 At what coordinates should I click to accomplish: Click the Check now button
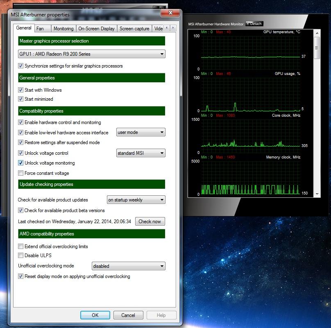click(x=150, y=222)
